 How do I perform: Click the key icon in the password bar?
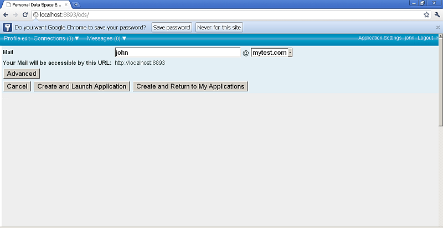click(x=8, y=27)
